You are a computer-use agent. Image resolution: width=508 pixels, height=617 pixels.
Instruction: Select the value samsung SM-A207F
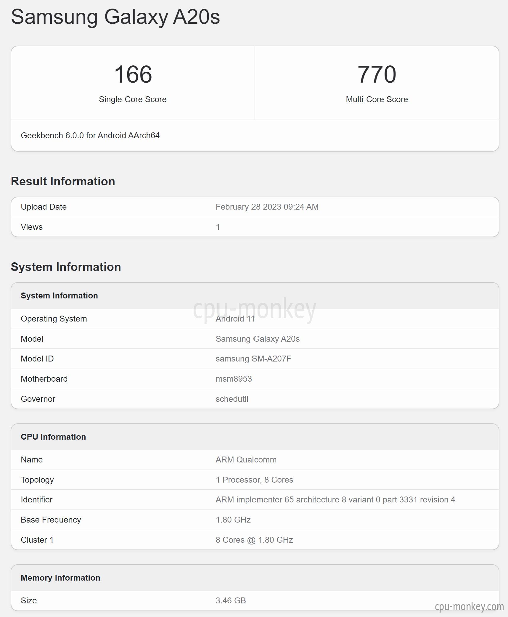[x=253, y=359]
